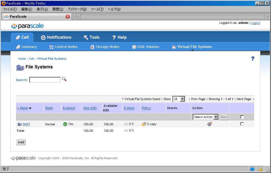
Task: Switch to the Notifications tab
Action: tap(56, 37)
